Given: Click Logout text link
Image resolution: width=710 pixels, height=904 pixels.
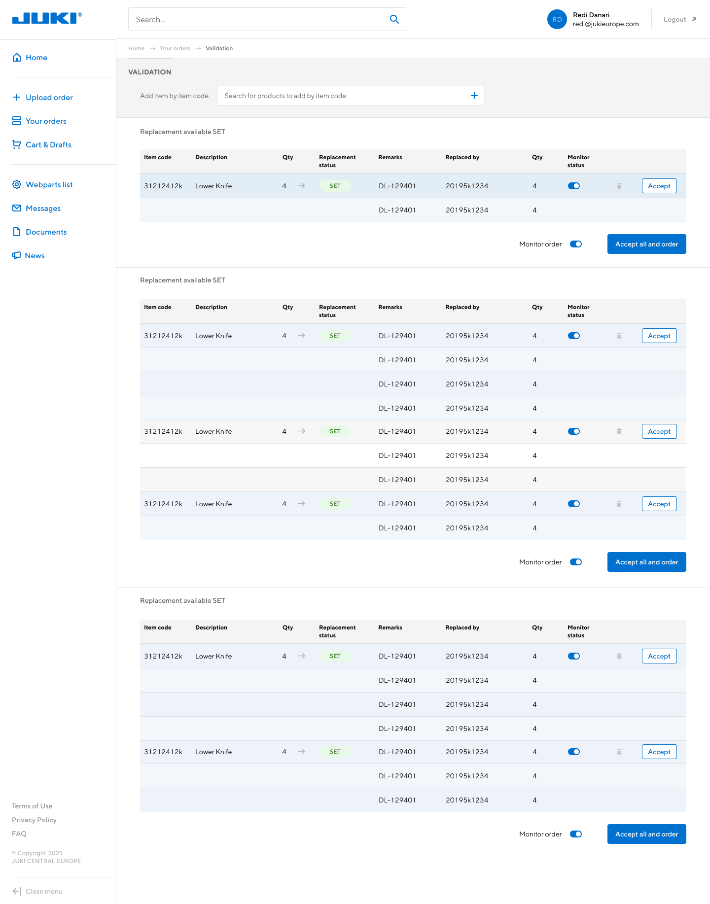Looking at the screenshot, I should click(675, 19).
